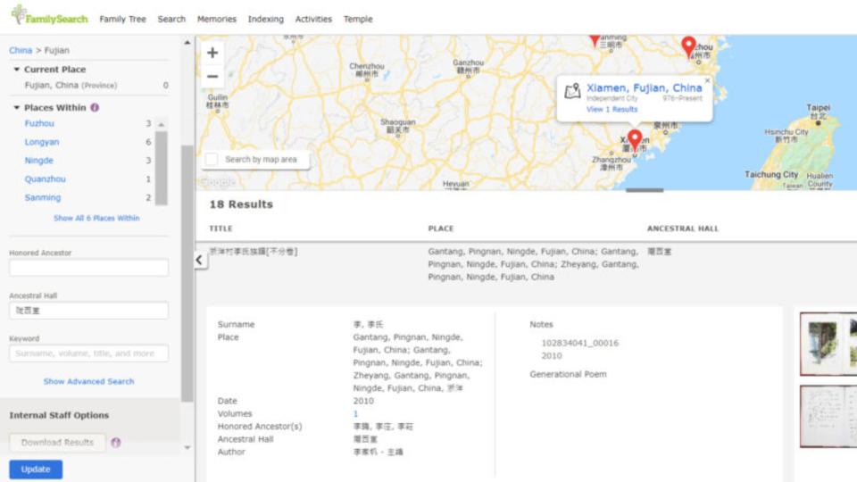Click the info icon beside Places Within

[95, 108]
